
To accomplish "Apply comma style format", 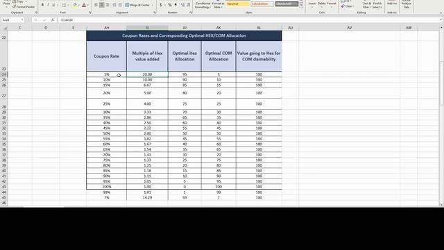I will pyautogui.click(x=176, y=5).
